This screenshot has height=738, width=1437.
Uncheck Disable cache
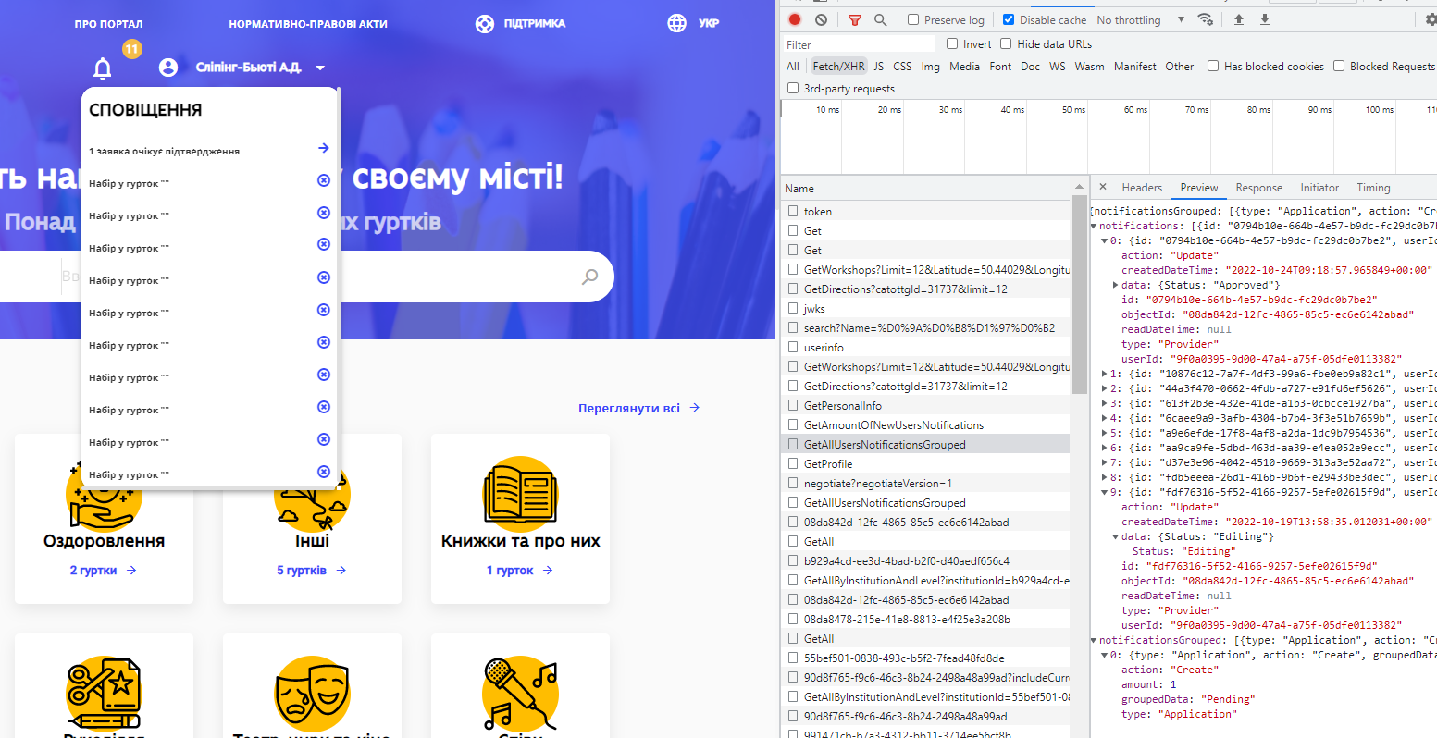1008,19
